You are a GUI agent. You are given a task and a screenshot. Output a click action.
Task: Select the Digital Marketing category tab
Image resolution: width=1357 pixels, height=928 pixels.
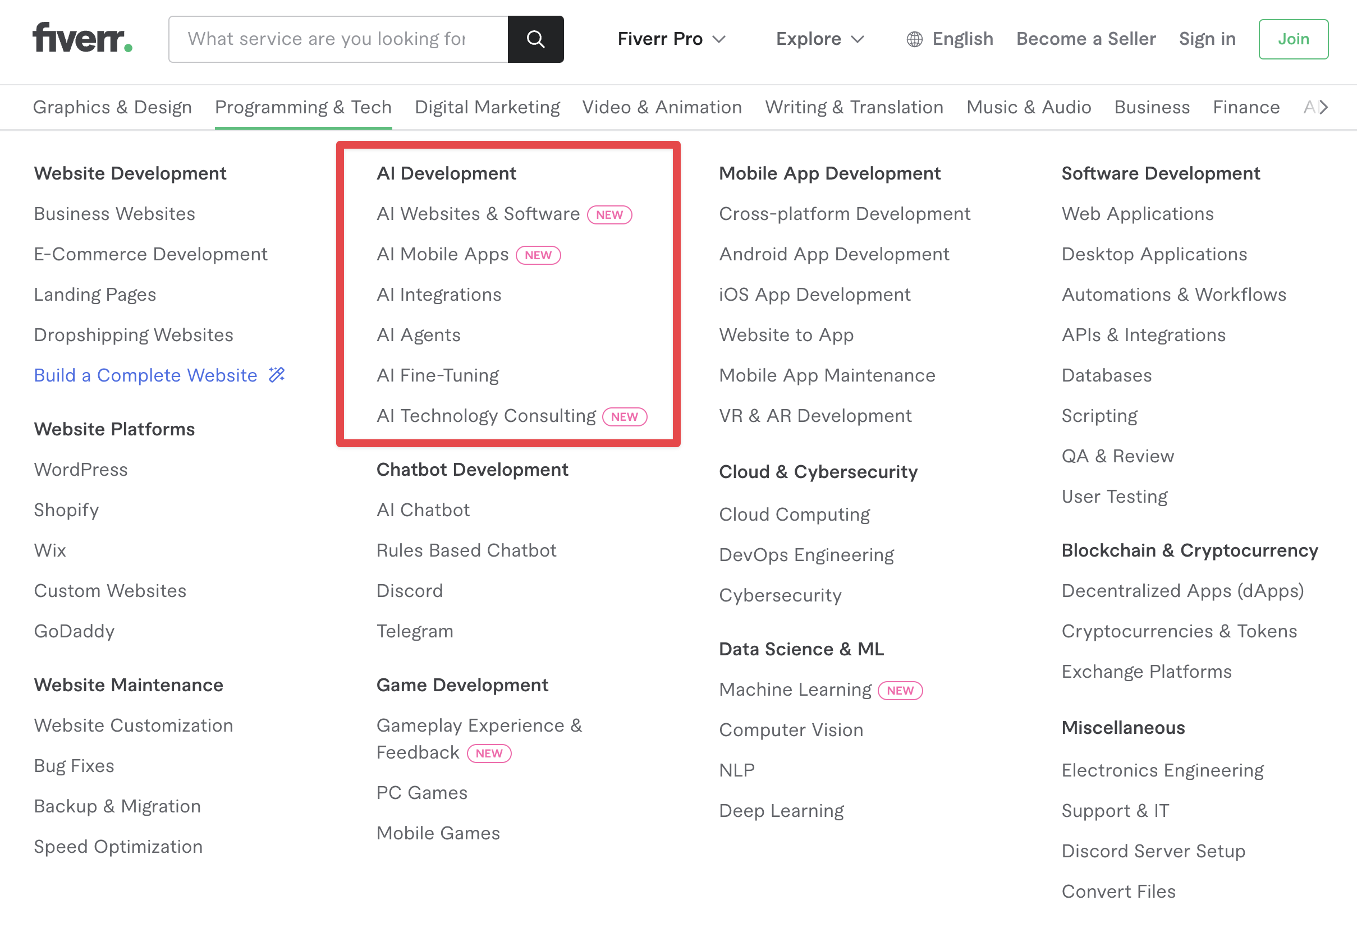(487, 107)
